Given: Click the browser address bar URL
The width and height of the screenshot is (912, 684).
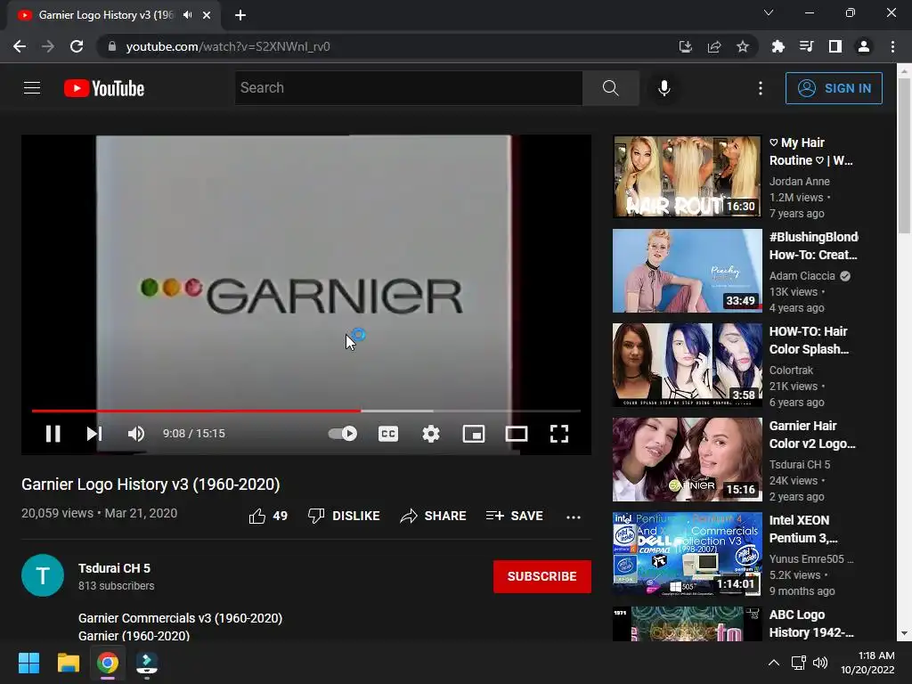Looking at the screenshot, I should 228,46.
